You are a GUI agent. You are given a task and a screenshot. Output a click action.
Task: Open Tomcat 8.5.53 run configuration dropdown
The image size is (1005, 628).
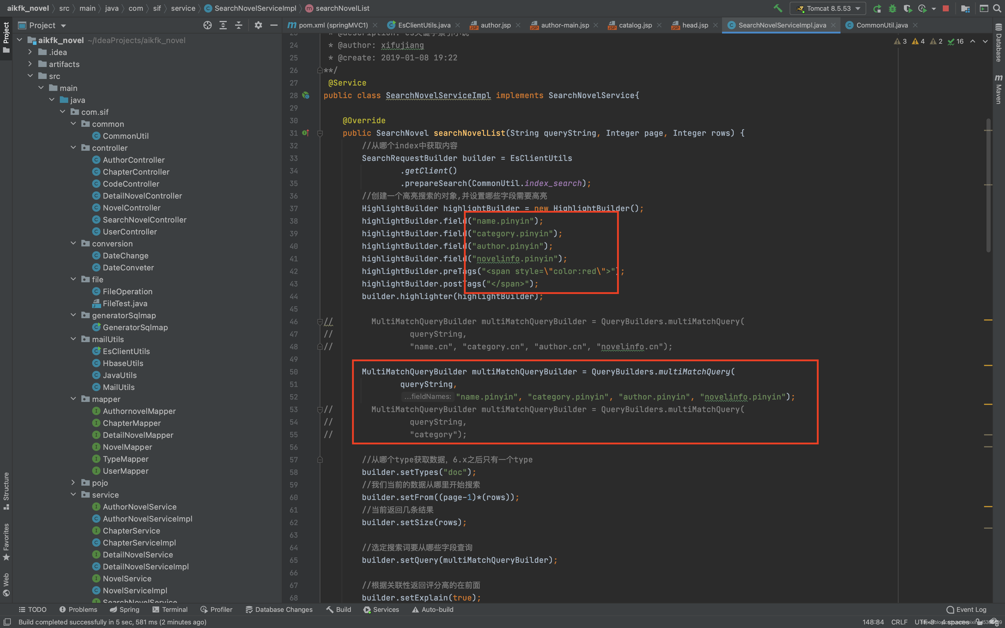point(828,8)
